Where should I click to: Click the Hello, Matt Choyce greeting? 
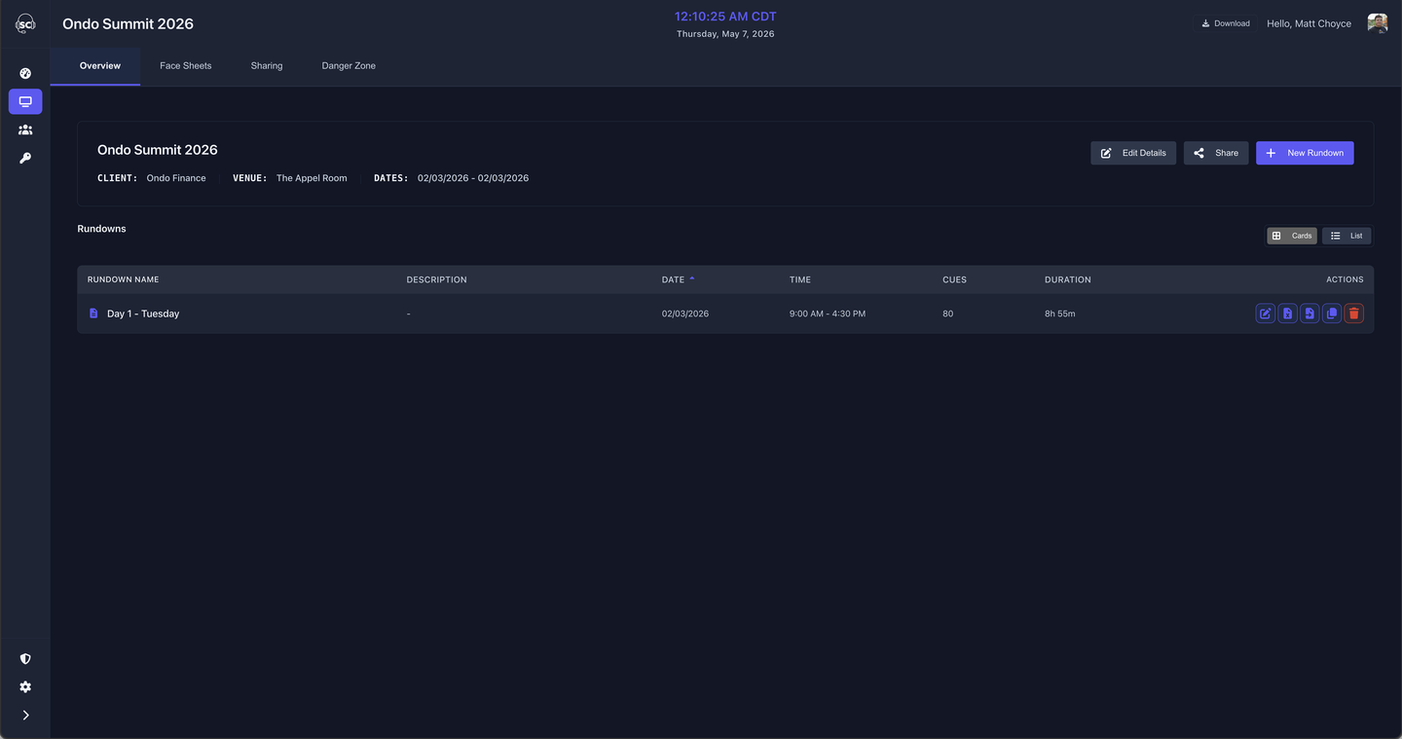point(1309,23)
